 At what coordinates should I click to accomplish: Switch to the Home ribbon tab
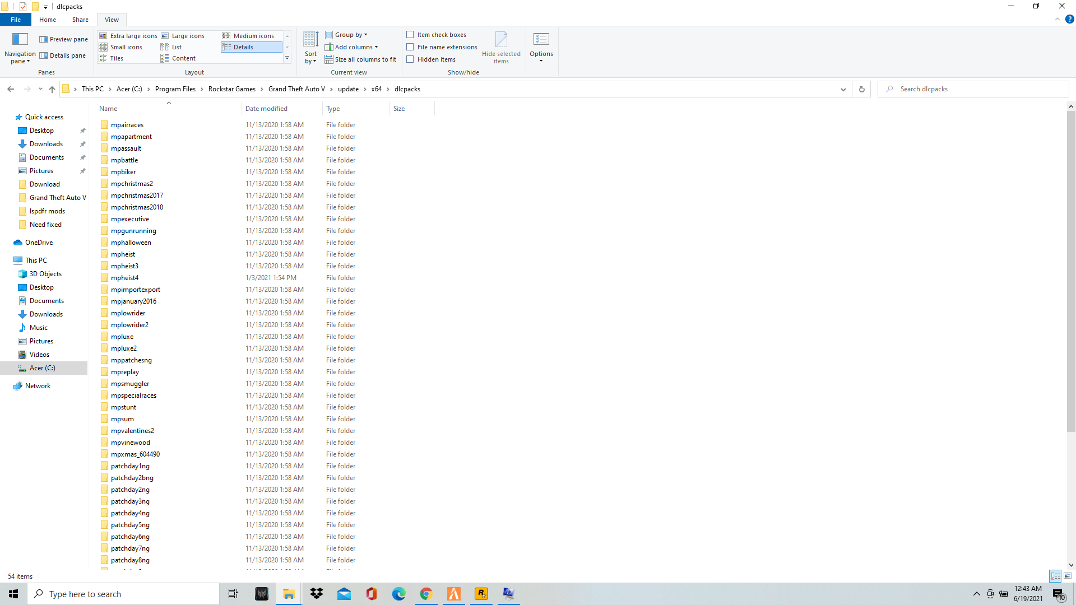[x=48, y=20]
